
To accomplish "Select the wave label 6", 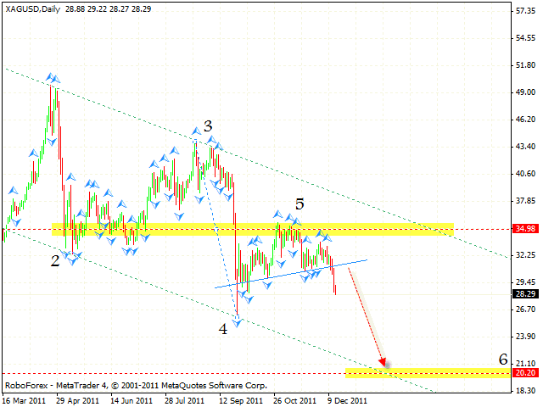I will point(503,359).
